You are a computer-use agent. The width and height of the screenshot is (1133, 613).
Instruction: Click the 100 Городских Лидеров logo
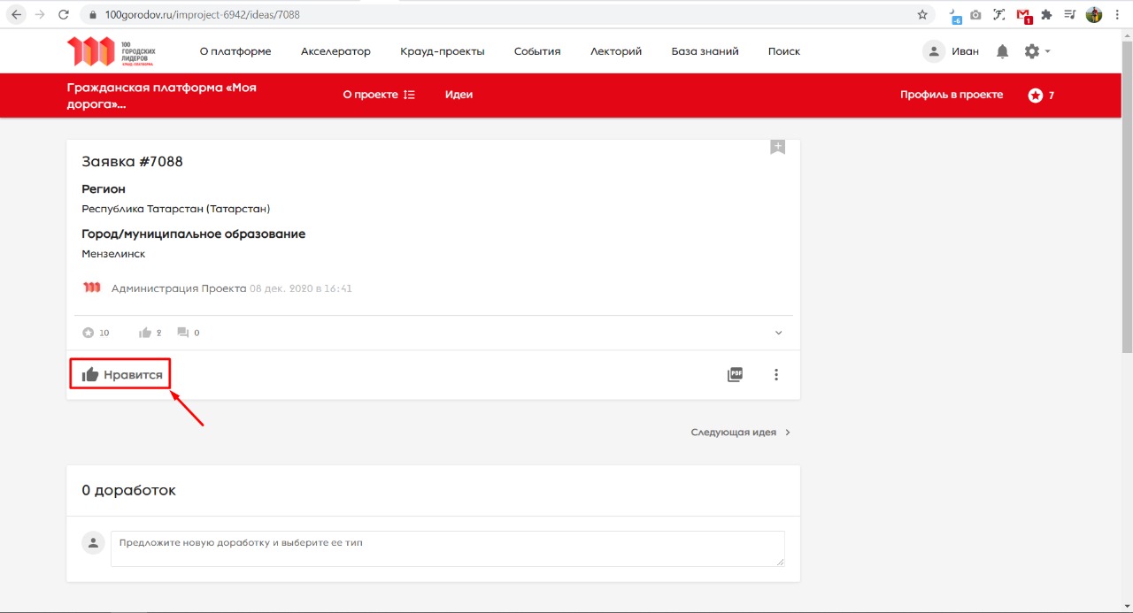coord(112,51)
